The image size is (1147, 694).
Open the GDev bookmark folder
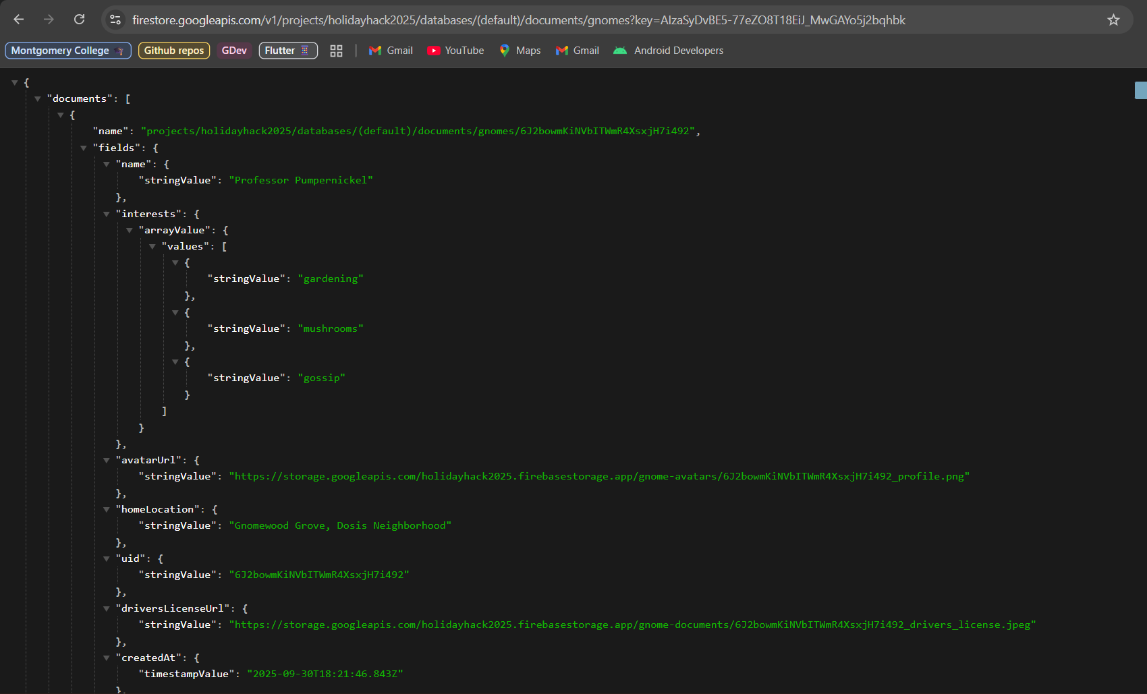point(234,51)
